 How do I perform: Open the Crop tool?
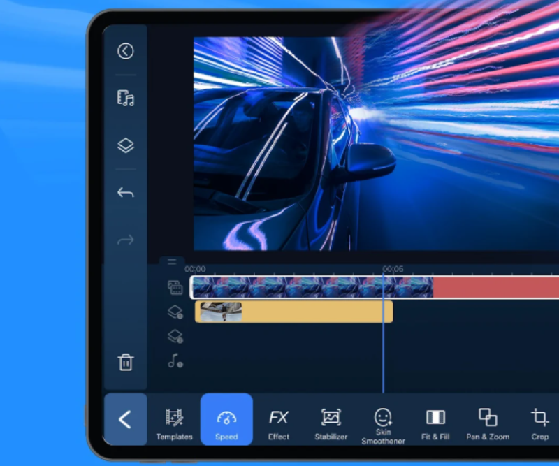click(539, 424)
